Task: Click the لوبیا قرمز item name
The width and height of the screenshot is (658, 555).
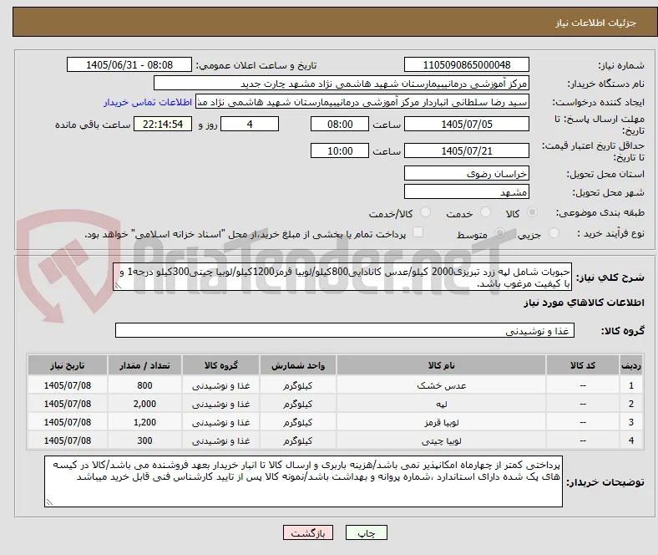Action: tap(442, 423)
